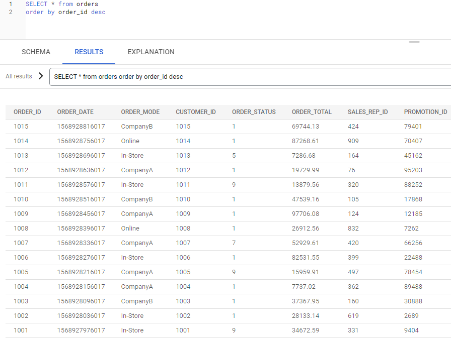Click order total 97706.08
Viewport: 451px width, 340px height.
click(306, 214)
